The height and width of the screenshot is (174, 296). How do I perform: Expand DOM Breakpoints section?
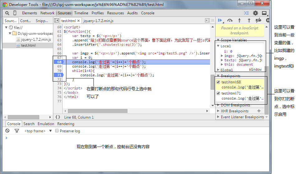pos(218,105)
